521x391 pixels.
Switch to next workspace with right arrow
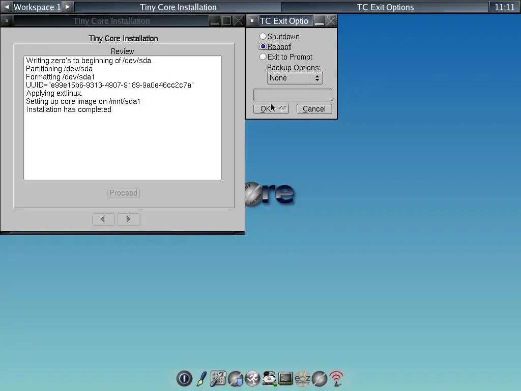(x=68, y=7)
